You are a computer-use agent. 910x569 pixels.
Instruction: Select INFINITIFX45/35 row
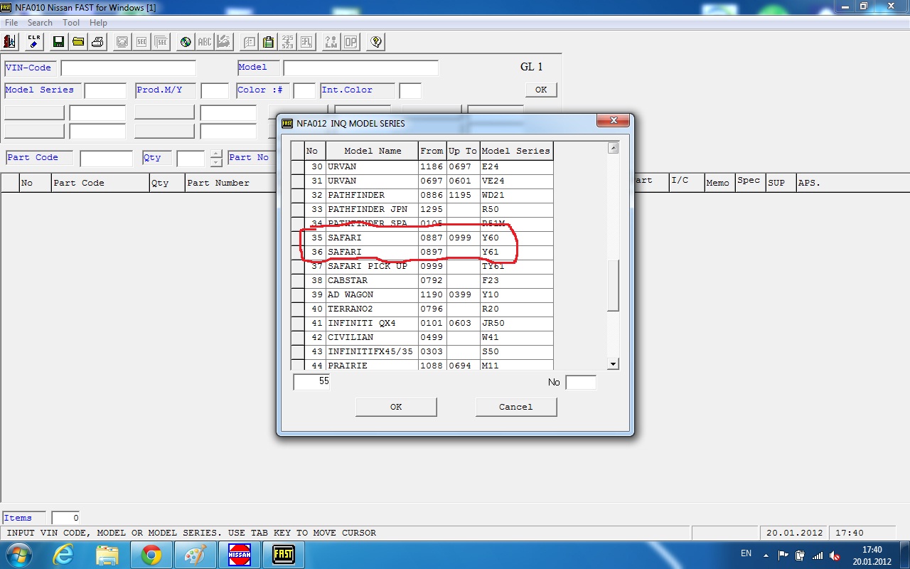pos(422,351)
